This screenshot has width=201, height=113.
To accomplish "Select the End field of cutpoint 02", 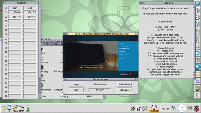I will (x=30, y=17).
